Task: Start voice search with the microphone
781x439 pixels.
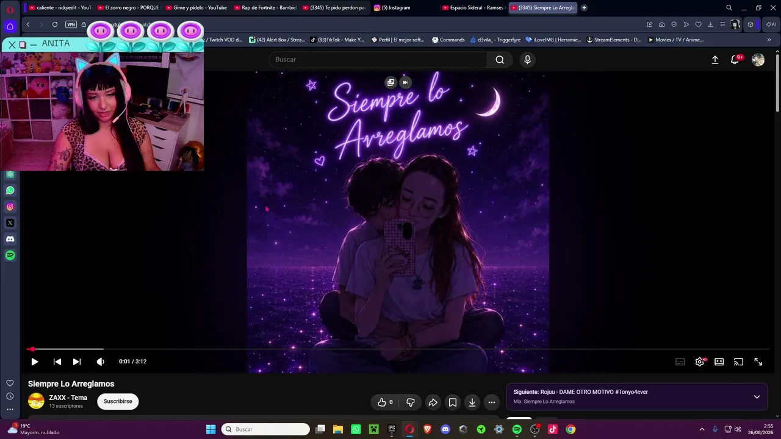Action: point(528,60)
